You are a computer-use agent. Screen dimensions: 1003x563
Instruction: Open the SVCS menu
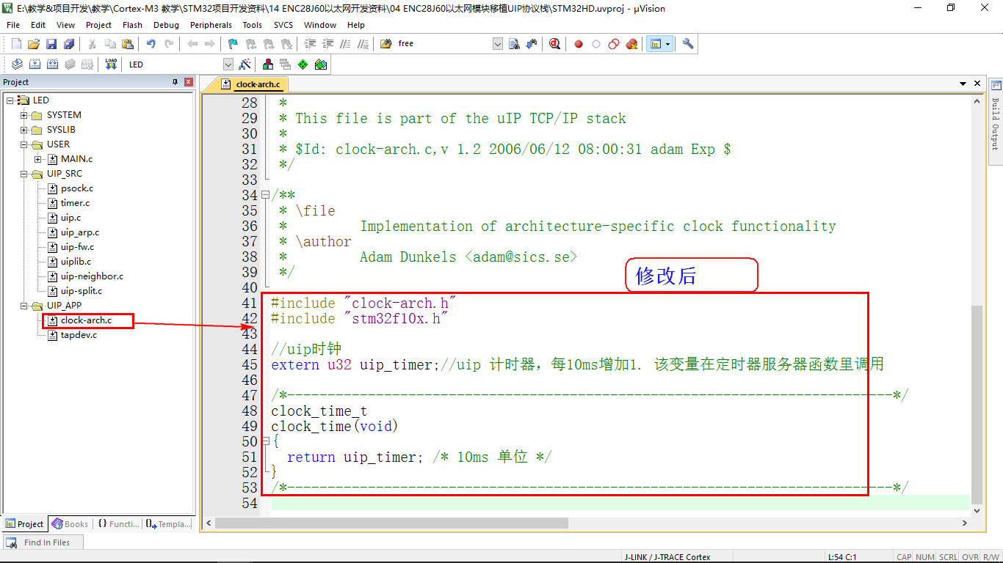coord(283,25)
